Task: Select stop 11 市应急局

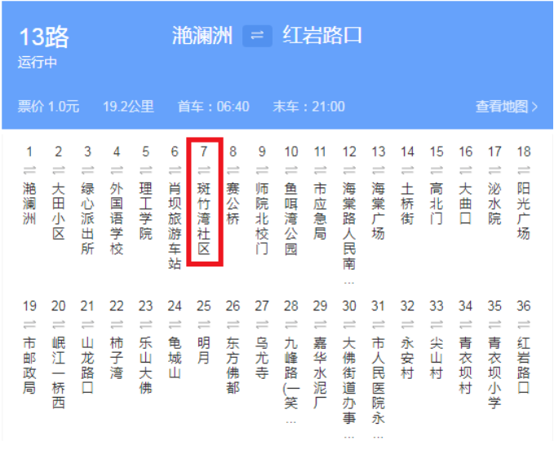Action: pyautogui.click(x=320, y=211)
